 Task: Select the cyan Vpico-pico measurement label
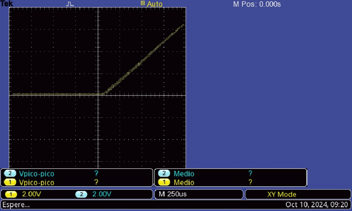(x=37, y=174)
